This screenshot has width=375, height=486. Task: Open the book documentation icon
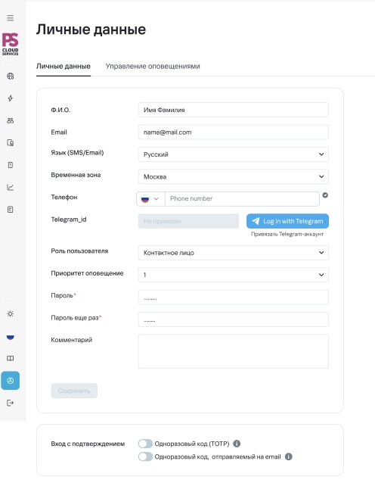[11, 358]
